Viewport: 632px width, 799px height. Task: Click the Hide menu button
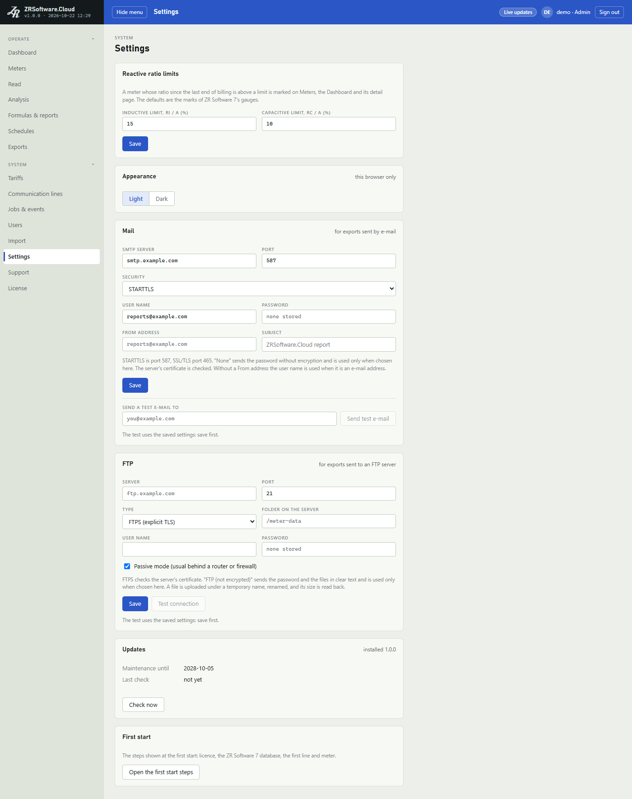(130, 12)
